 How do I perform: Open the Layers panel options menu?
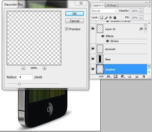tap(149, 7)
